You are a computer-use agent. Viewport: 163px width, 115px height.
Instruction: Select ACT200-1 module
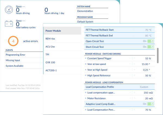click(x=62, y=70)
